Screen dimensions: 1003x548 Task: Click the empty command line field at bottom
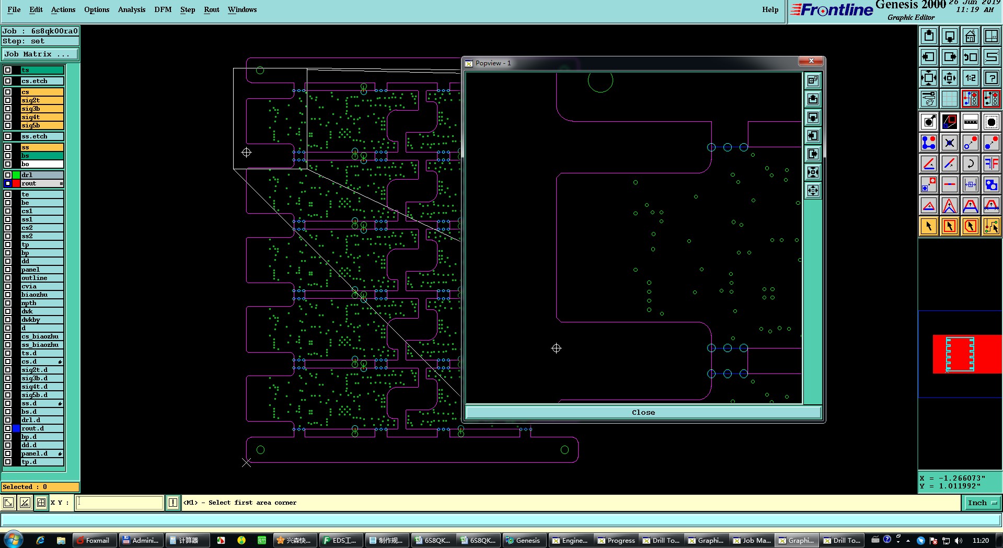click(501, 520)
